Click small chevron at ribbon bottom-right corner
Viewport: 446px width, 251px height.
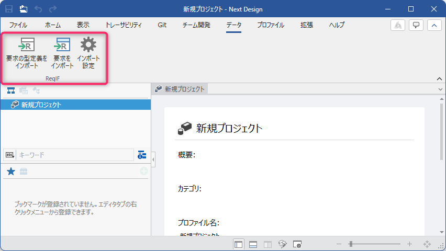[x=440, y=79]
